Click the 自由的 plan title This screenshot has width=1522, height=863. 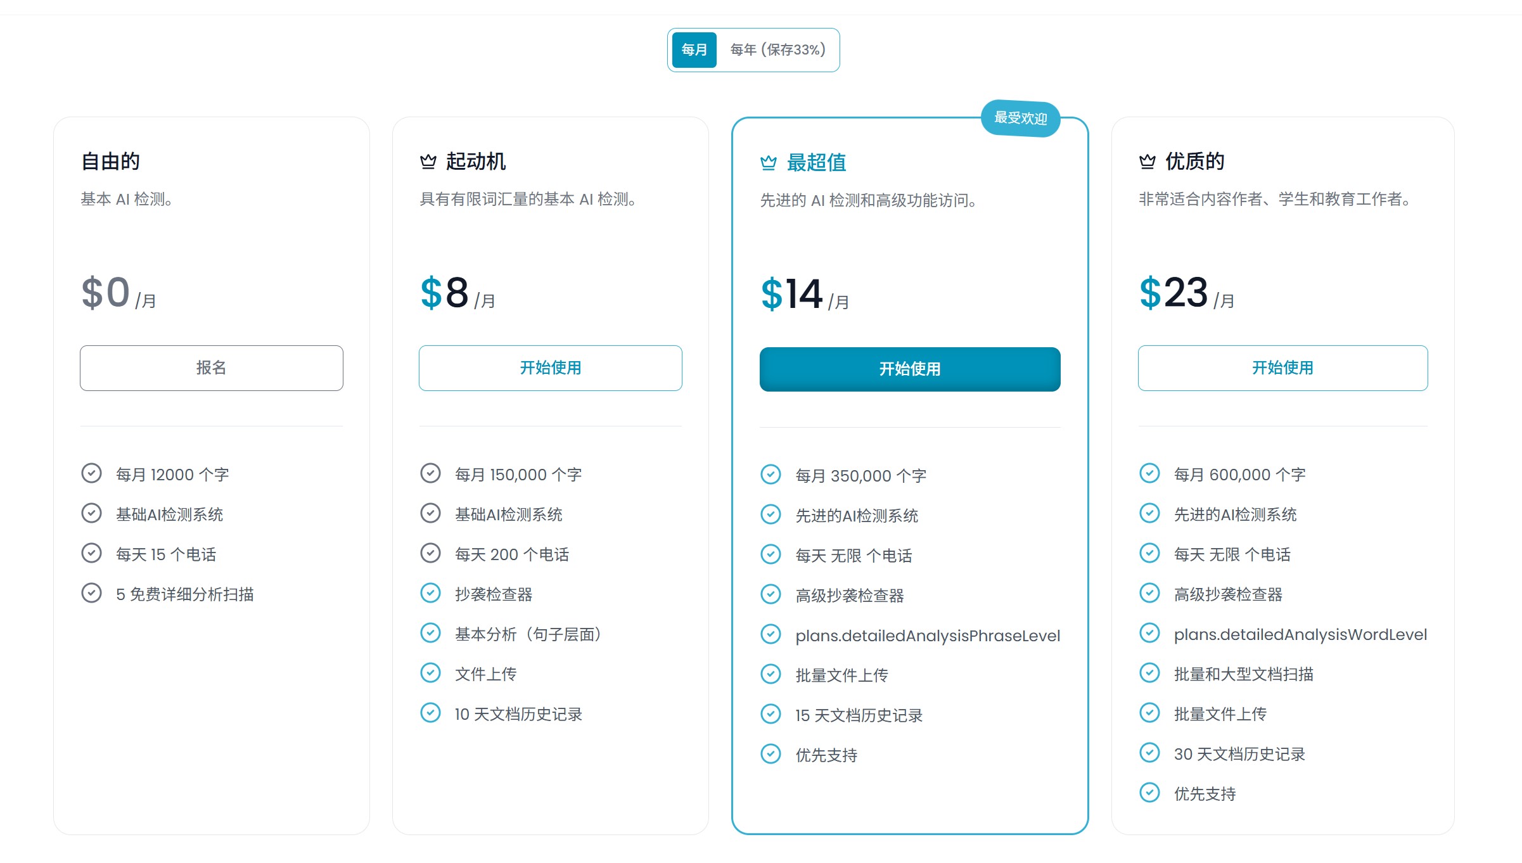coord(110,162)
